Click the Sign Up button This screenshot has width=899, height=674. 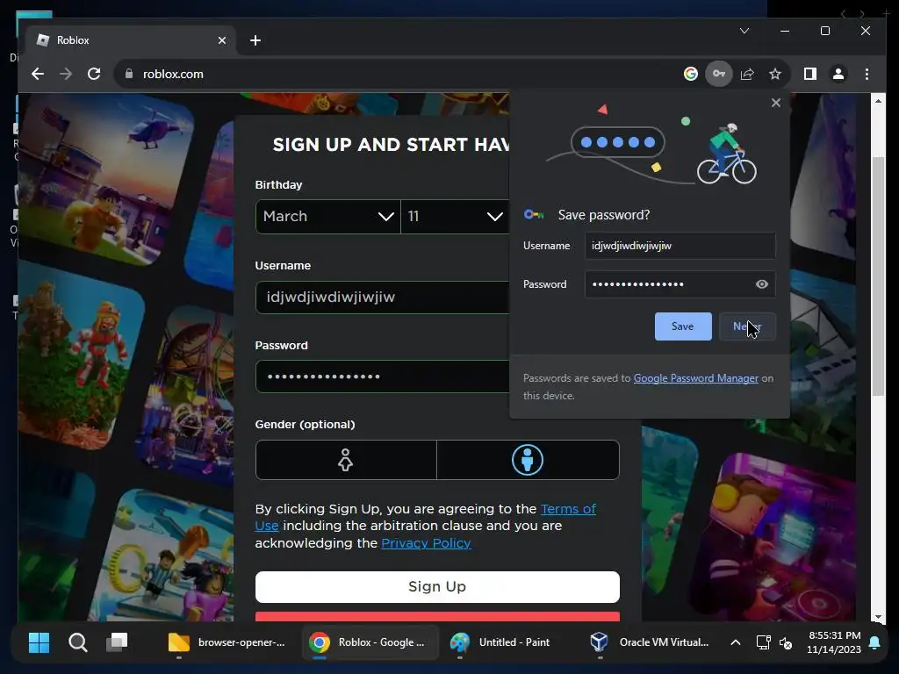click(437, 586)
